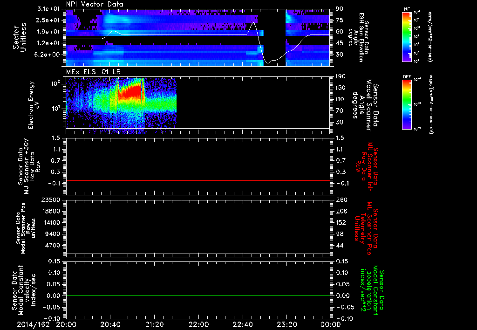This screenshot has width=477, height=330.
Task: Click the 70 scanner angle tick
Action: [x=340, y=111]
